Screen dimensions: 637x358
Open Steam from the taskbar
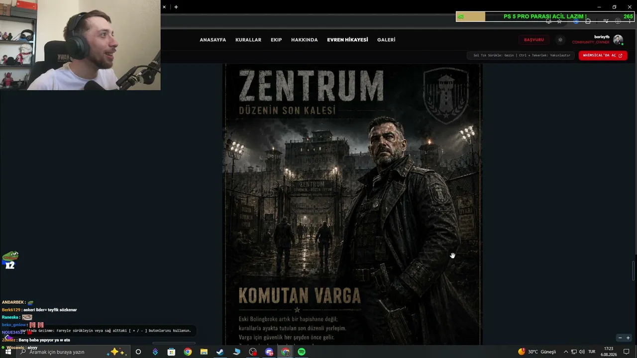coord(220,352)
